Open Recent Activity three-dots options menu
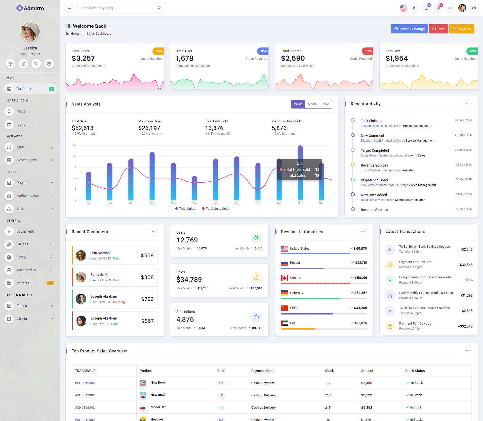This screenshot has height=421, width=483. point(467,104)
